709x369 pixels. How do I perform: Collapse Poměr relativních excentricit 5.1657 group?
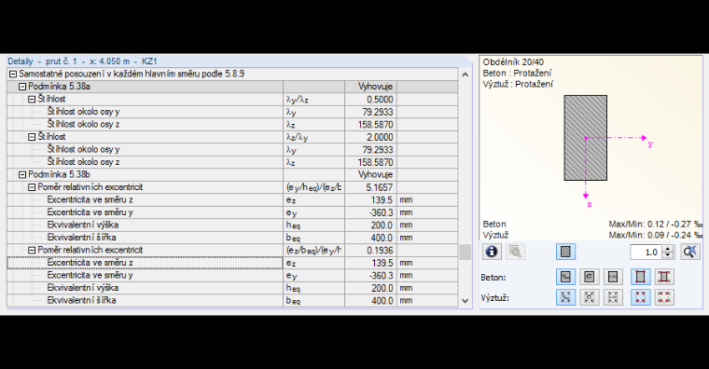tap(32, 187)
